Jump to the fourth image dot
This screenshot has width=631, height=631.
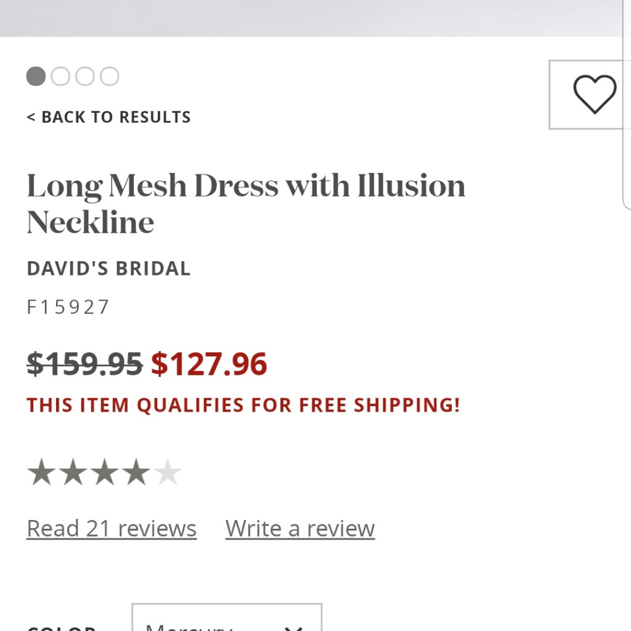pos(109,76)
